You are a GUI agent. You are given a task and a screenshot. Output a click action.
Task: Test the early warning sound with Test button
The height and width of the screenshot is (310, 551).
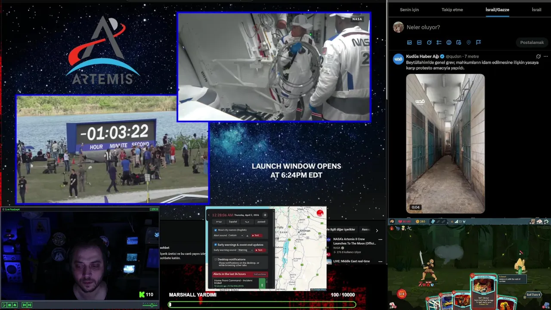260,250
